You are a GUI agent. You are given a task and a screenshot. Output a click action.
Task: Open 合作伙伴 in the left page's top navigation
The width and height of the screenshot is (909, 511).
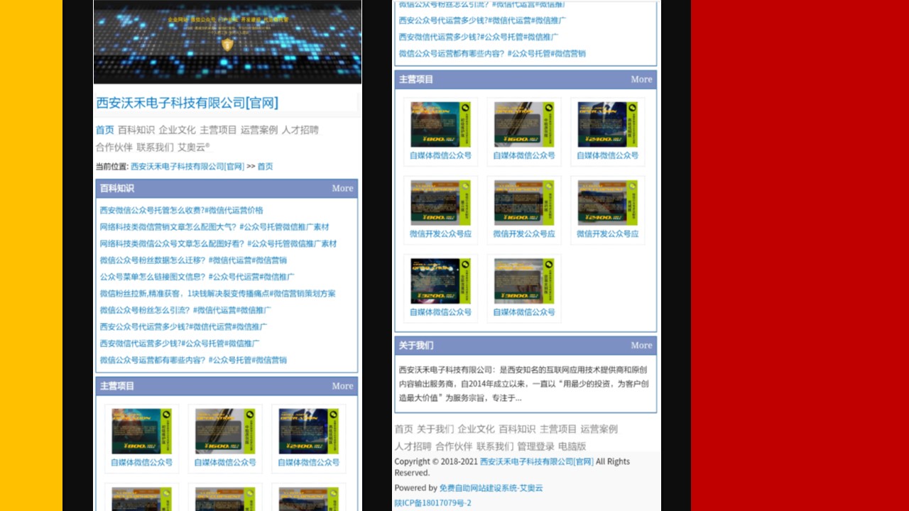click(x=114, y=148)
